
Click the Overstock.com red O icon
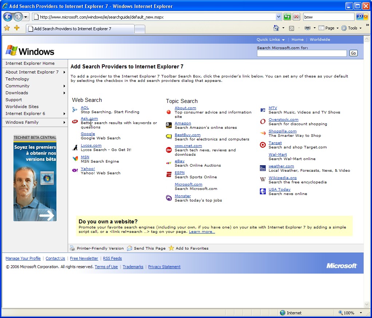pyautogui.click(x=263, y=122)
